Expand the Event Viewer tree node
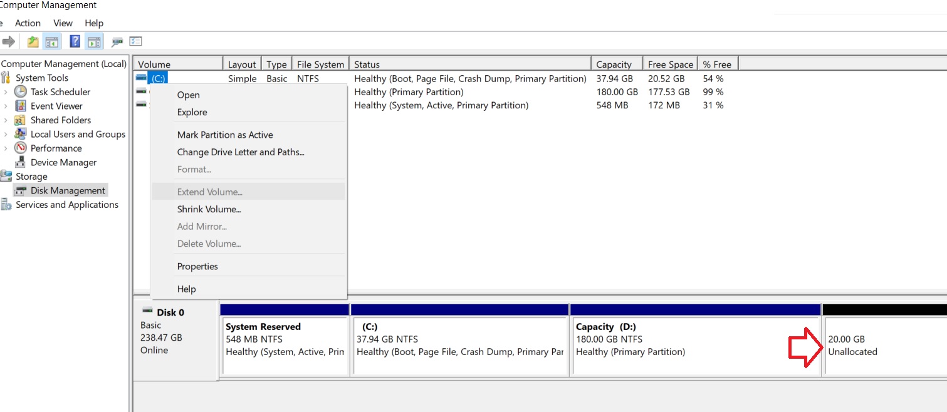This screenshot has width=947, height=412. click(x=6, y=106)
